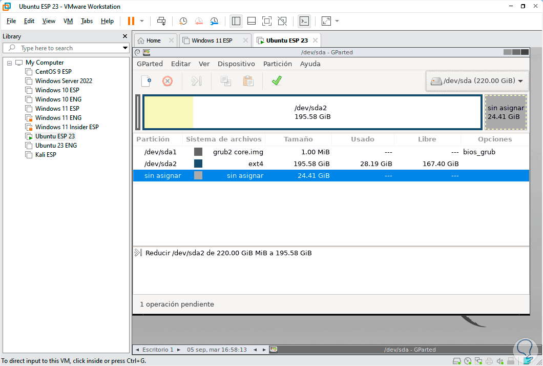Screen dimensions: 543x366
Task: Apply all operations with green checkmark
Action: [x=277, y=81]
